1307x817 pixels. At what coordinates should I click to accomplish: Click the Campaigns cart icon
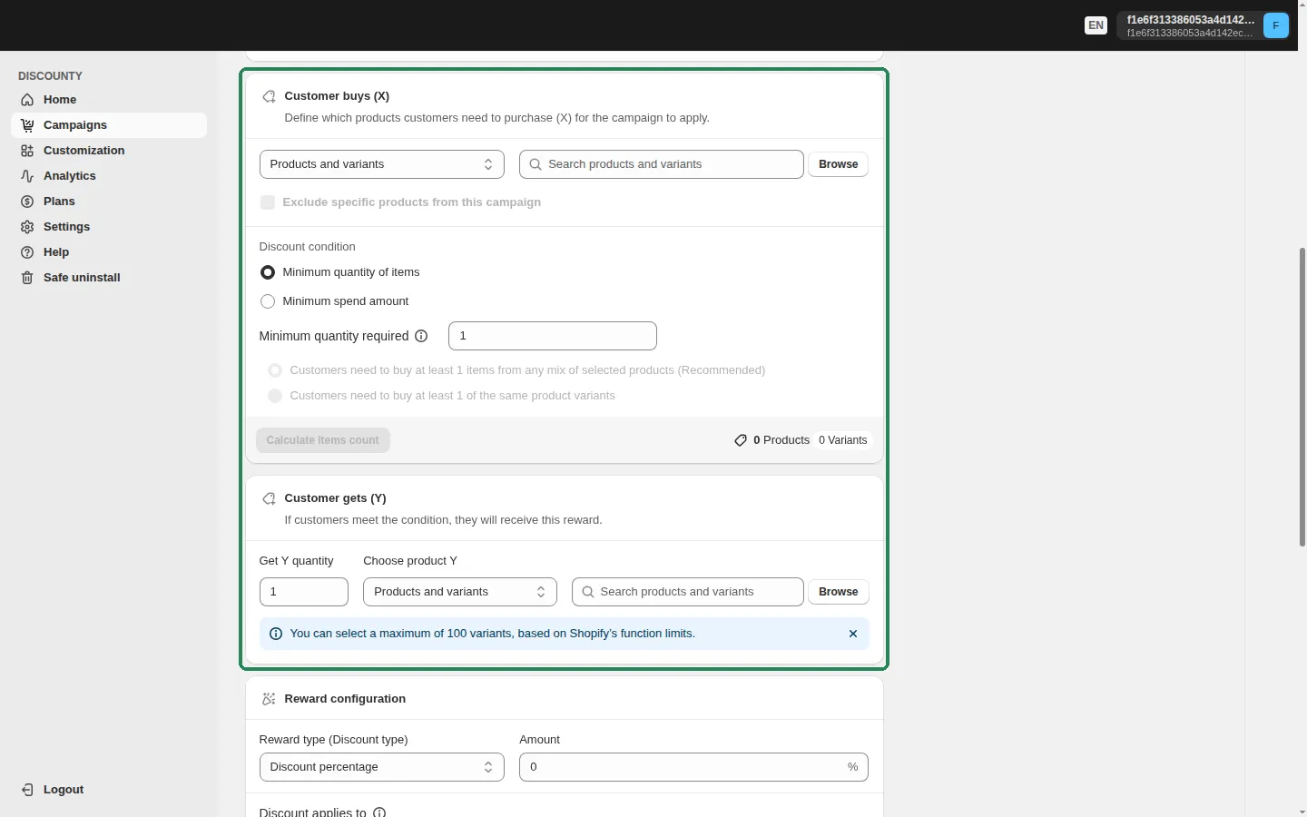27,125
